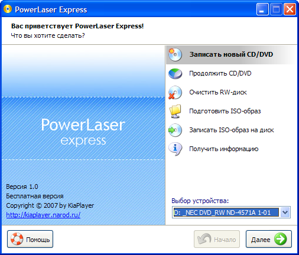Image resolution: width=299 pixels, height=255 pixels.
Task: Click the prepare ISO image folder icon
Action: [175, 111]
